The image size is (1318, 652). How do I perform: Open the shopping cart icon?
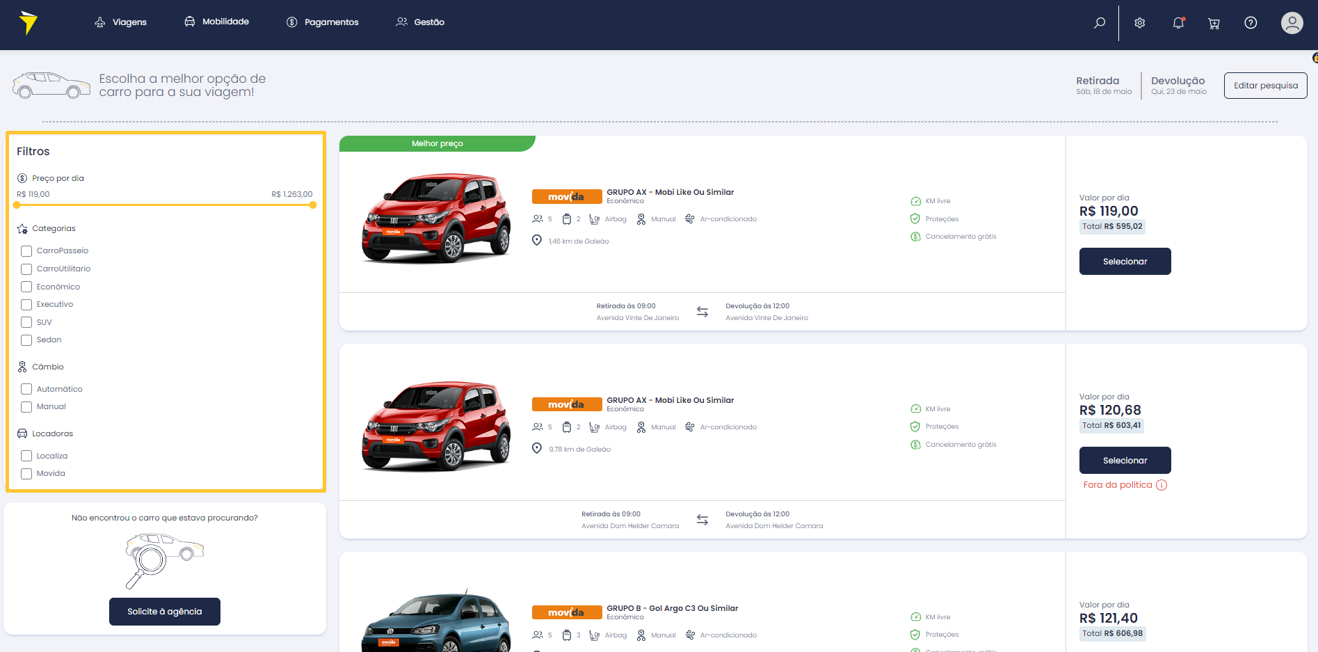tap(1214, 24)
